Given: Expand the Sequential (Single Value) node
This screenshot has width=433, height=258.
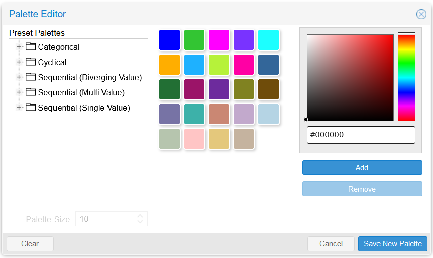Looking at the screenshot, I should [x=19, y=108].
